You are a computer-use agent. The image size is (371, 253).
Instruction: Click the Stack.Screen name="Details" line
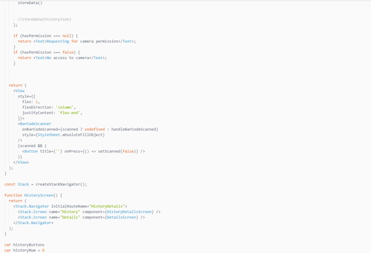point(81,217)
